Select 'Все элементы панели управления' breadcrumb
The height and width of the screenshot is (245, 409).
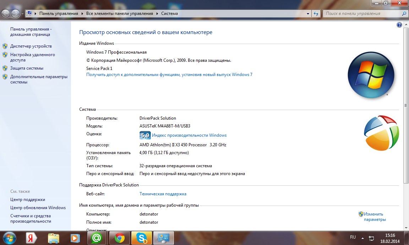[119, 13]
